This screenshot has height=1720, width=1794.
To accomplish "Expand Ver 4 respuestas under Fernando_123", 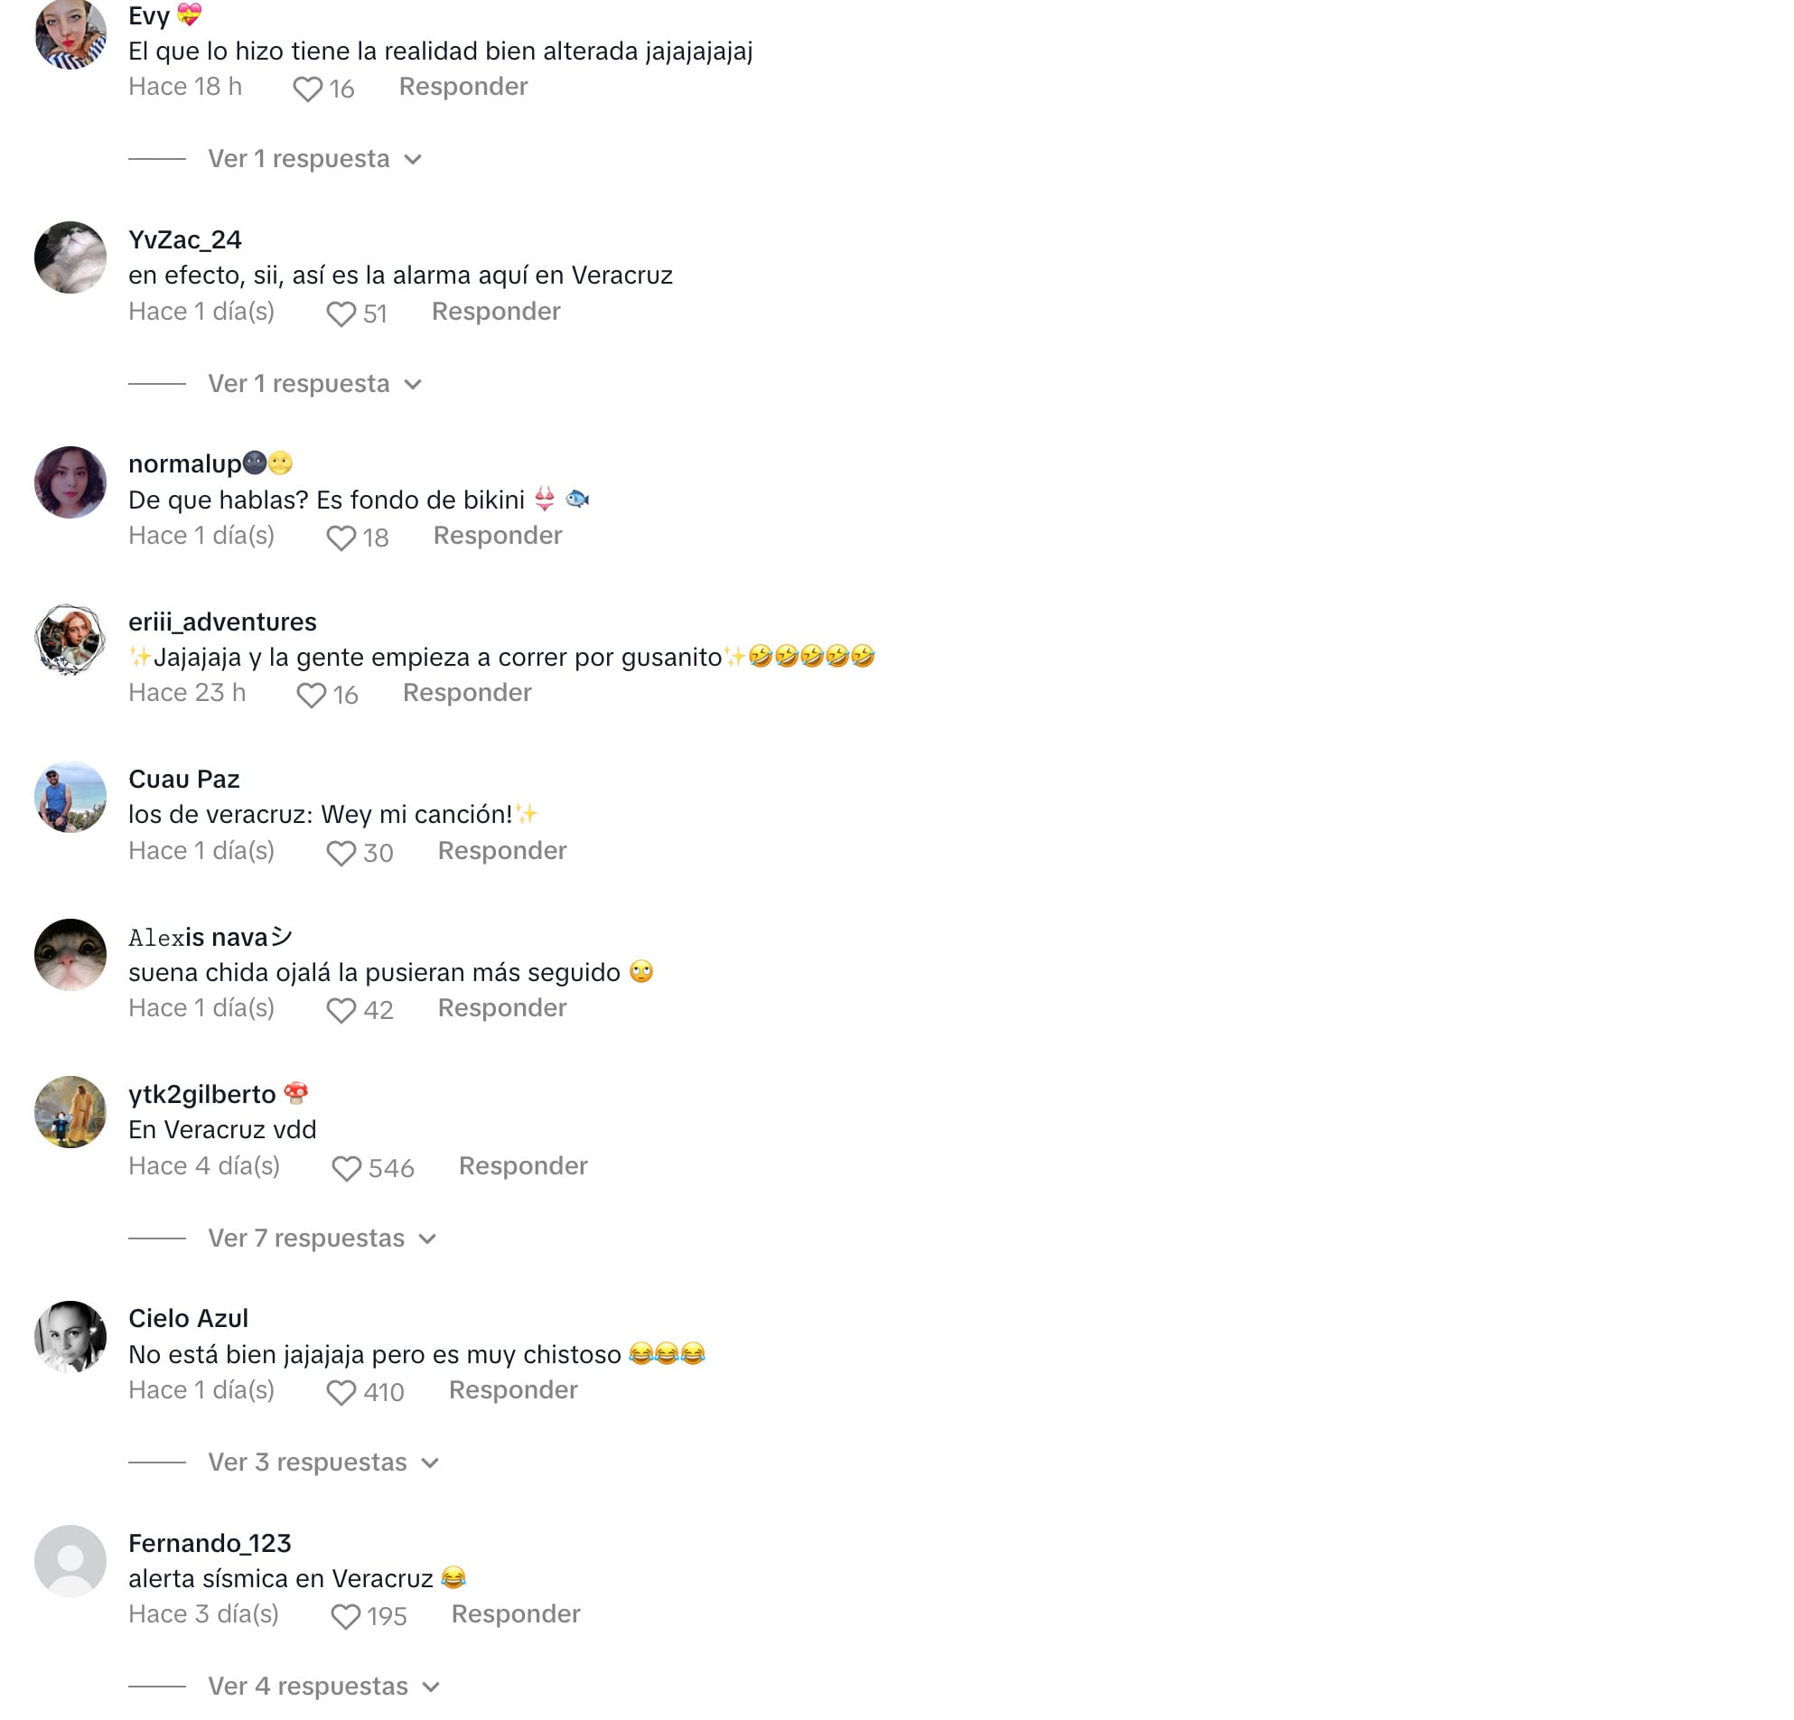I will 325,1687.
